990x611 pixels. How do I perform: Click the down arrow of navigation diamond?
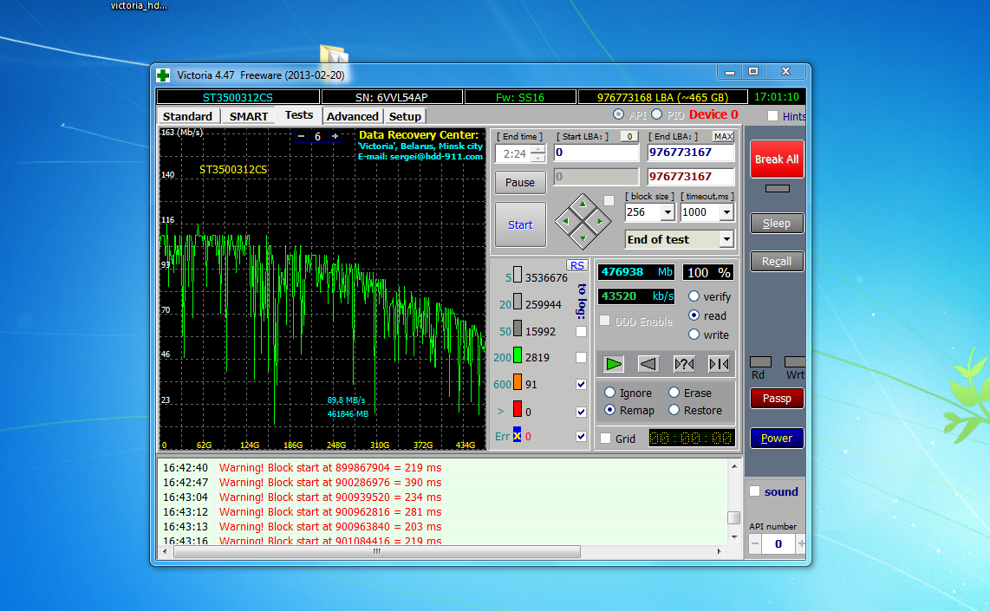click(x=583, y=238)
